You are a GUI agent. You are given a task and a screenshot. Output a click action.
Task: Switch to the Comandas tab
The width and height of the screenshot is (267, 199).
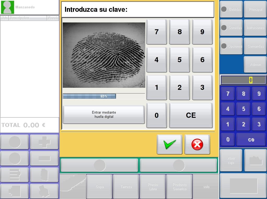[256, 46]
